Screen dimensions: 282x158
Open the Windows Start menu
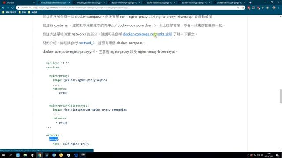[x=4, y=155]
